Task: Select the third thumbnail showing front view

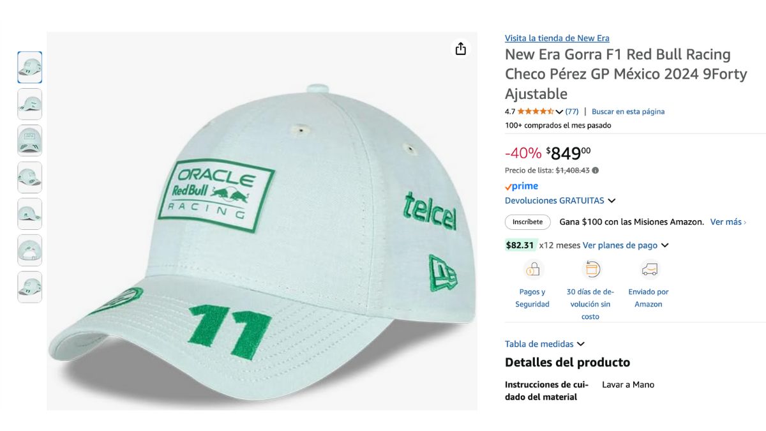Action: click(30, 140)
